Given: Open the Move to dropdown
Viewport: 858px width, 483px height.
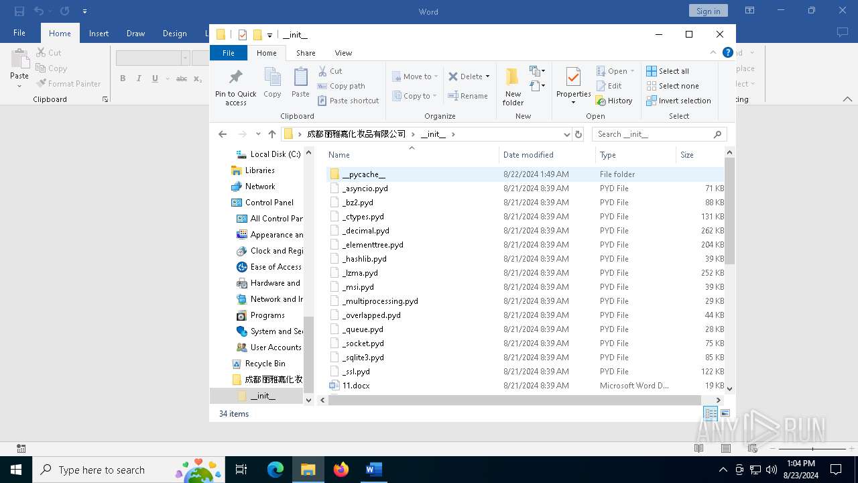Looking at the screenshot, I should (415, 76).
